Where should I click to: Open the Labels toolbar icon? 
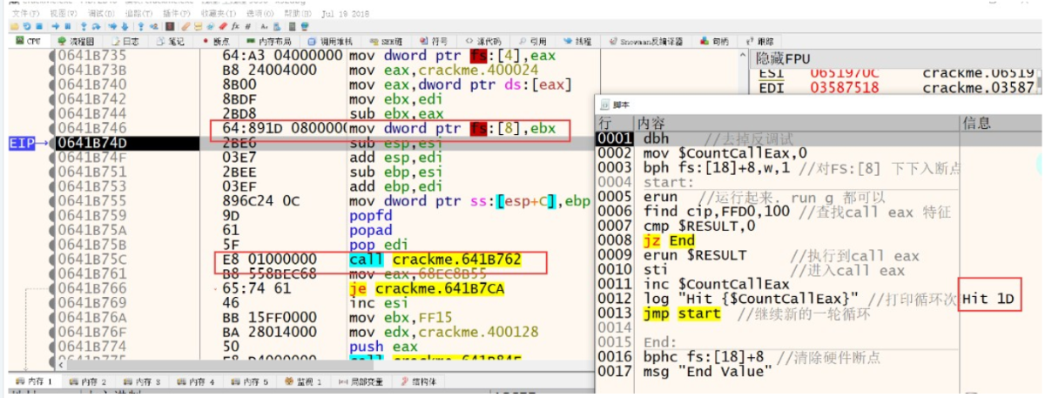pyautogui.click(x=210, y=26)
